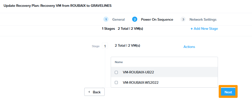252x111 pixels.
Task: Select the Power On Sequence step
Action: 157,19
